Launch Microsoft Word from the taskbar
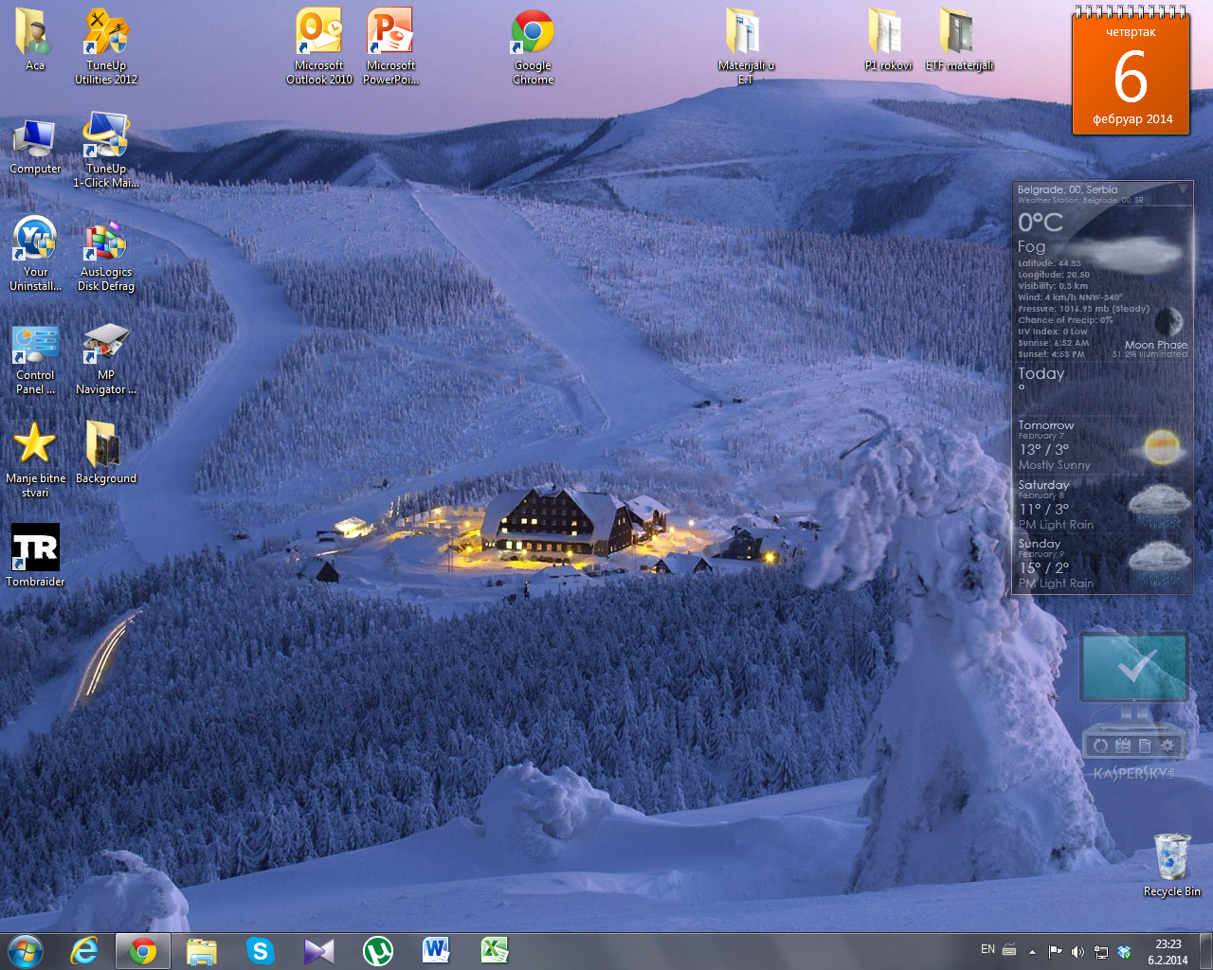 pos(437,950)
